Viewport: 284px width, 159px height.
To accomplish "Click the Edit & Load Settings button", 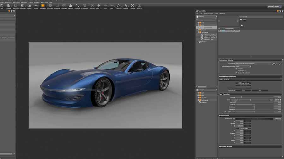I will pyautogui.click(x=243, y=83).
